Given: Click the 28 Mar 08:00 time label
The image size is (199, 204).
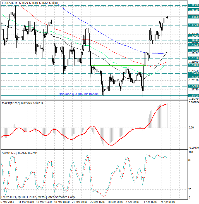Looking at the screenshot, I should (116, 202).
